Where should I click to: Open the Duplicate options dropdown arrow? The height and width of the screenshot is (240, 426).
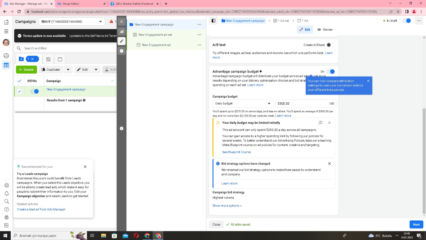(x=68, y=70)
